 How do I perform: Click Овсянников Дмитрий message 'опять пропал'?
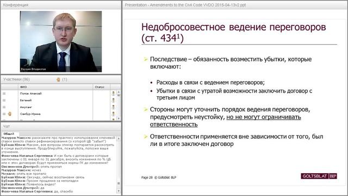pos(32,167)
